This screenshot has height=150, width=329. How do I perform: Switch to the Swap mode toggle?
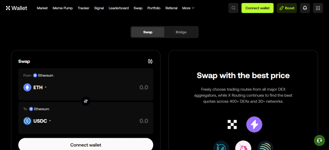coord(148,32)
